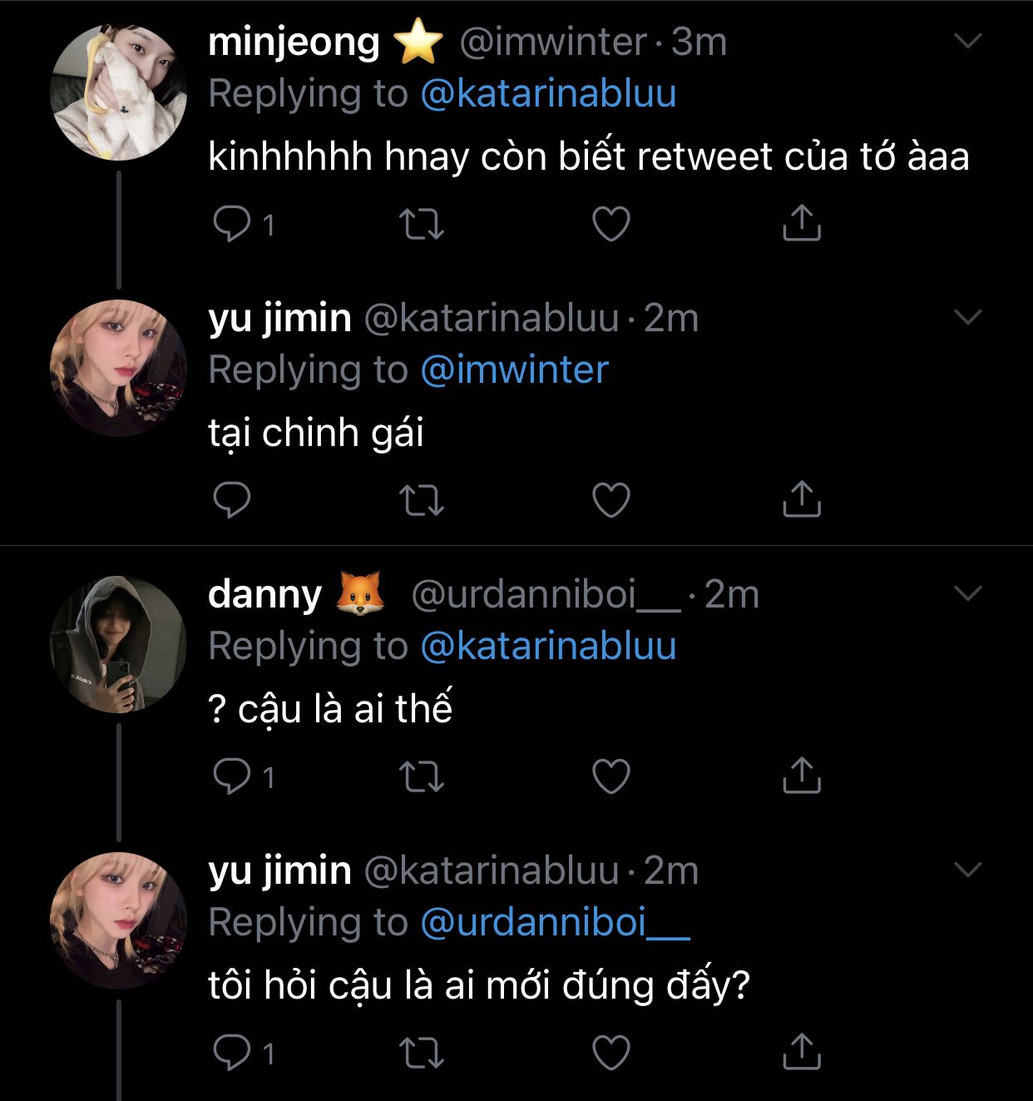Reply to yu jimin's 'tại chinh gái' tweet
1033x1101 pixels.
coord(232,499)
